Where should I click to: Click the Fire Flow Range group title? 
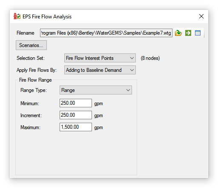[35, 80]
